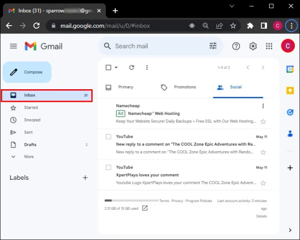The width and height of the screenshot is (300, 240).
Task: Click the storage usage bar
Action: pyautogui.click(x=131, y=201)
